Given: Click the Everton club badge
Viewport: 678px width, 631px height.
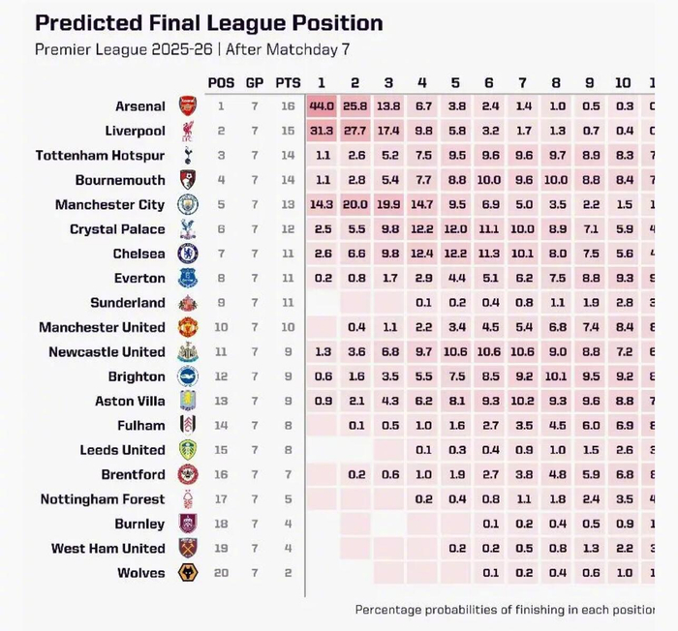Looking at the screenshot, I should 187,279.
